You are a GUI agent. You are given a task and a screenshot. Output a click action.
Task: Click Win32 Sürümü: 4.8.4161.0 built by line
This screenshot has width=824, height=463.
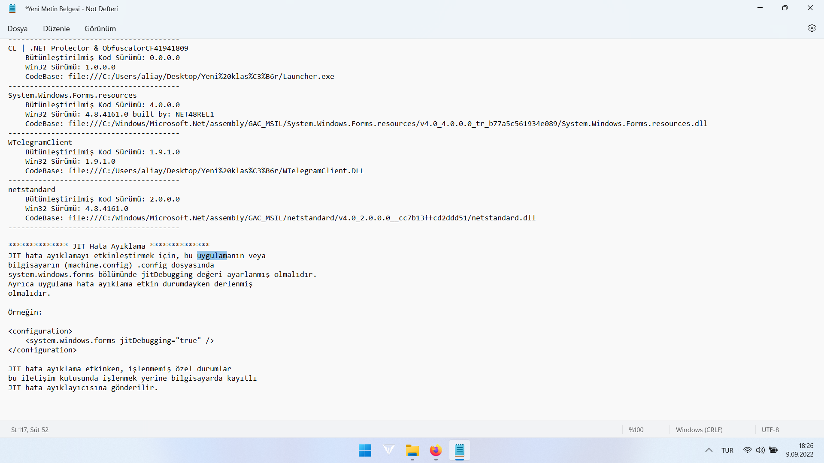pyautogui.click(x=119, y=114)
